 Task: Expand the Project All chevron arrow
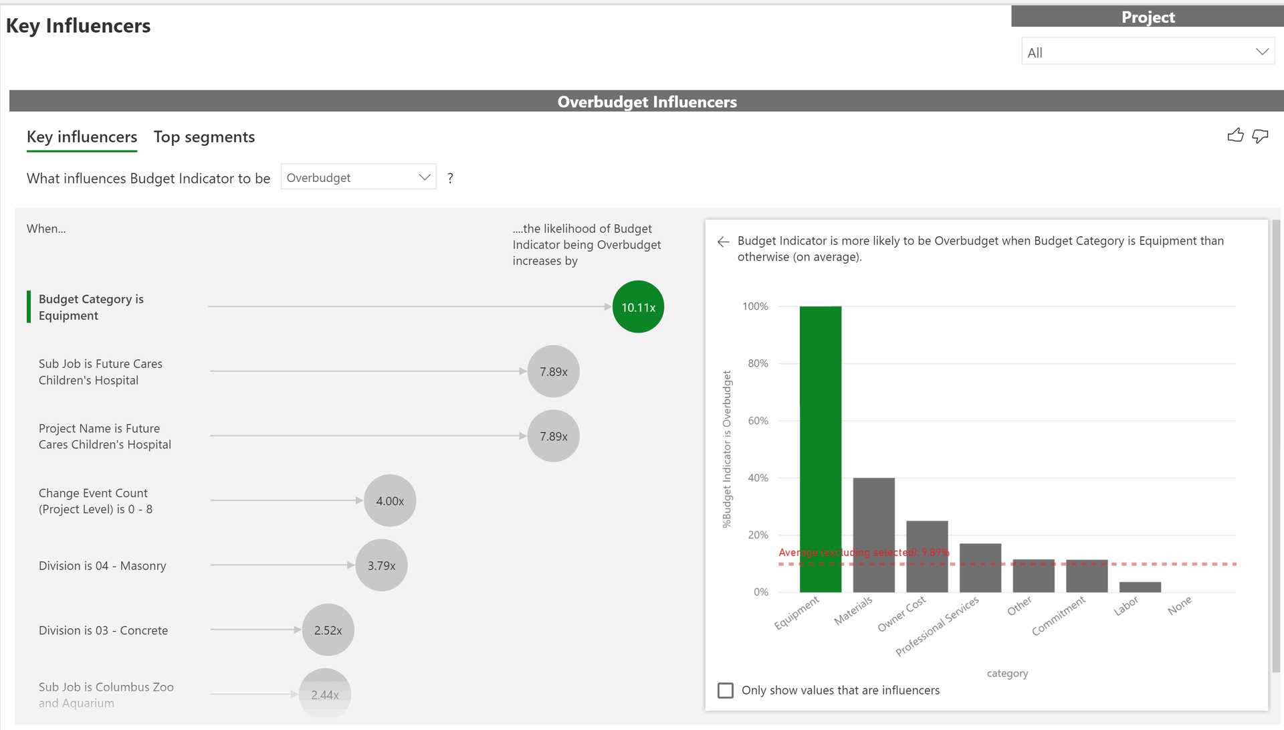pos(1262,52)
